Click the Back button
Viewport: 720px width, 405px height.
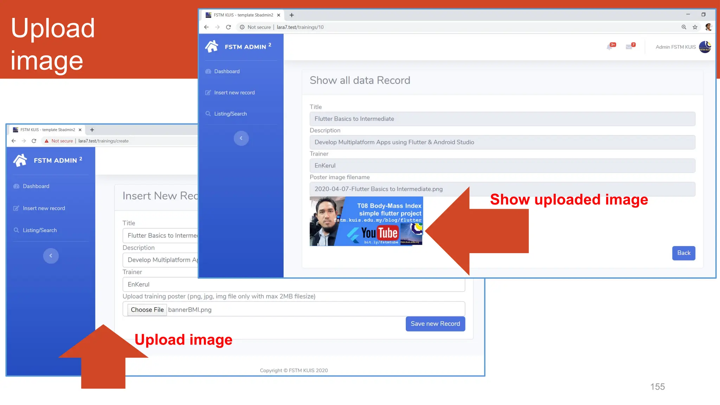click(x=684, y=253)
